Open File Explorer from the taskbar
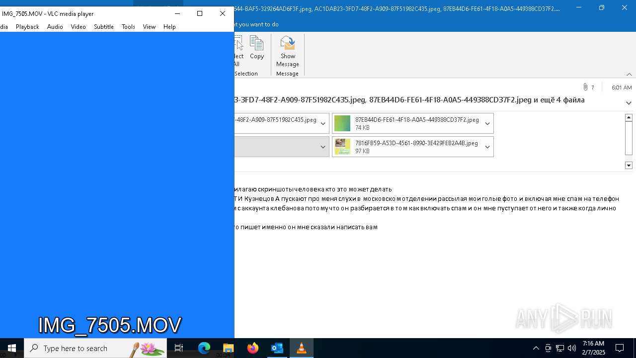 tap(228, 348)
